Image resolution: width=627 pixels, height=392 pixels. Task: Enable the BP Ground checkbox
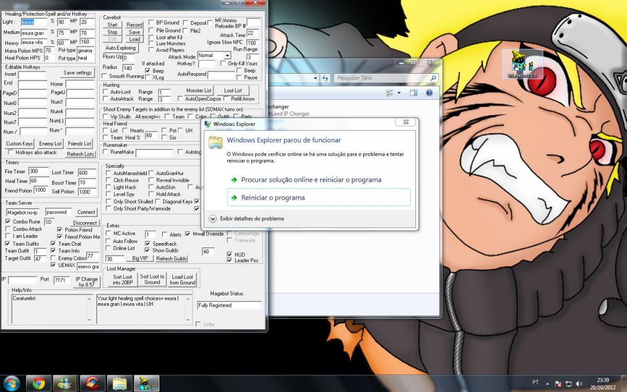tap(152, 23)
